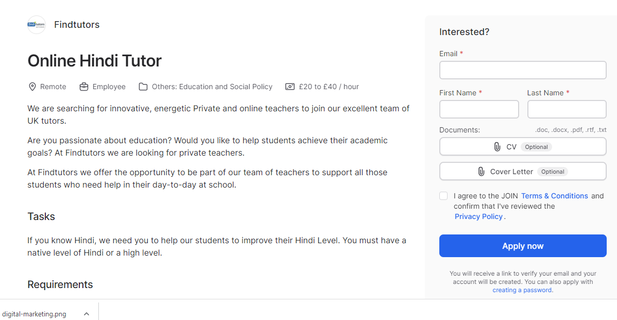Image resolution: width=617 pixels, height=320 pixels.
Task: Click the Remote location pin icon
Action: 32,87
